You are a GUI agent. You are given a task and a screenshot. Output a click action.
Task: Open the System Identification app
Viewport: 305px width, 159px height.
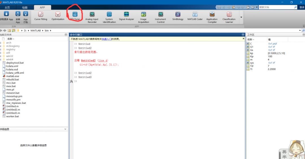[x=109, y=17]
